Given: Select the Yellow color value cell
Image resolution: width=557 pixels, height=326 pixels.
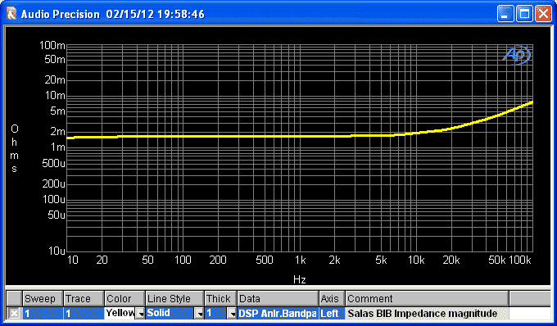Looking at the screenshot, I should (x=120, y=313).
